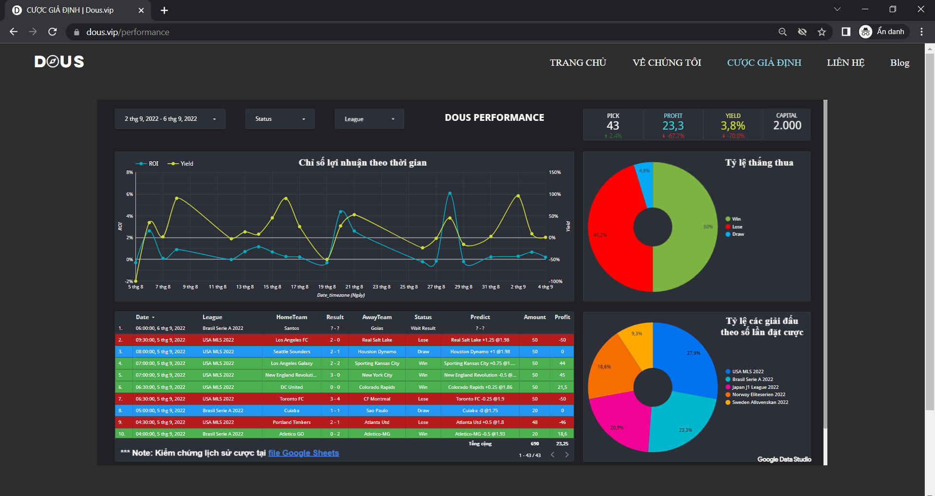
Task: Open the side panel icon
Action: [846, 32]
